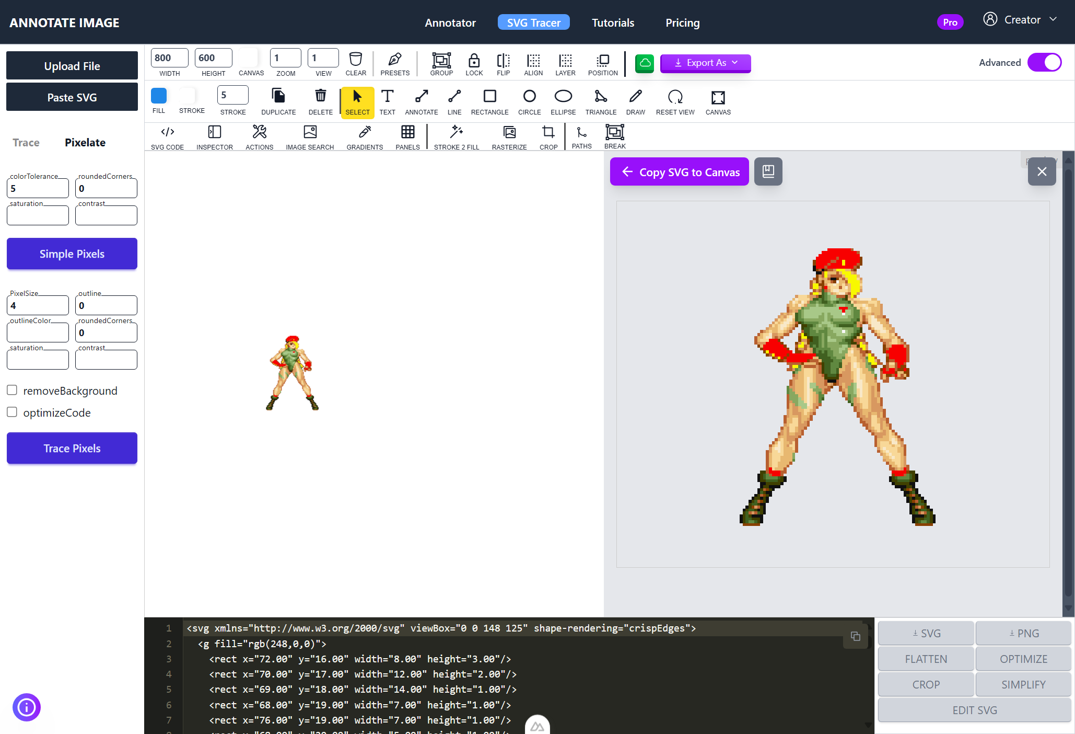Screen dimensions: 1075x734
Task: Open Image Search
Action: click(x=310, y=132)
